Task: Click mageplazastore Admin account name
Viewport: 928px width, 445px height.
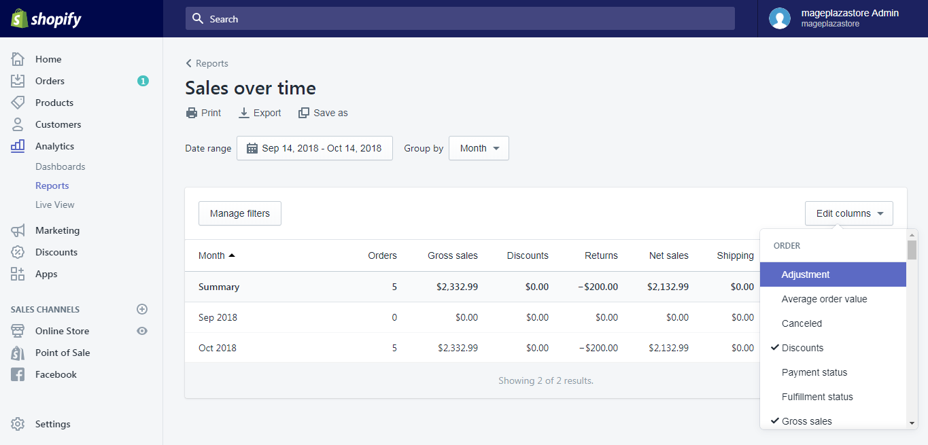Action: 850,13
